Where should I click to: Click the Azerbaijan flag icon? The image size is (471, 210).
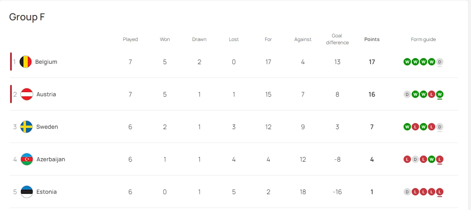(27, 159)
